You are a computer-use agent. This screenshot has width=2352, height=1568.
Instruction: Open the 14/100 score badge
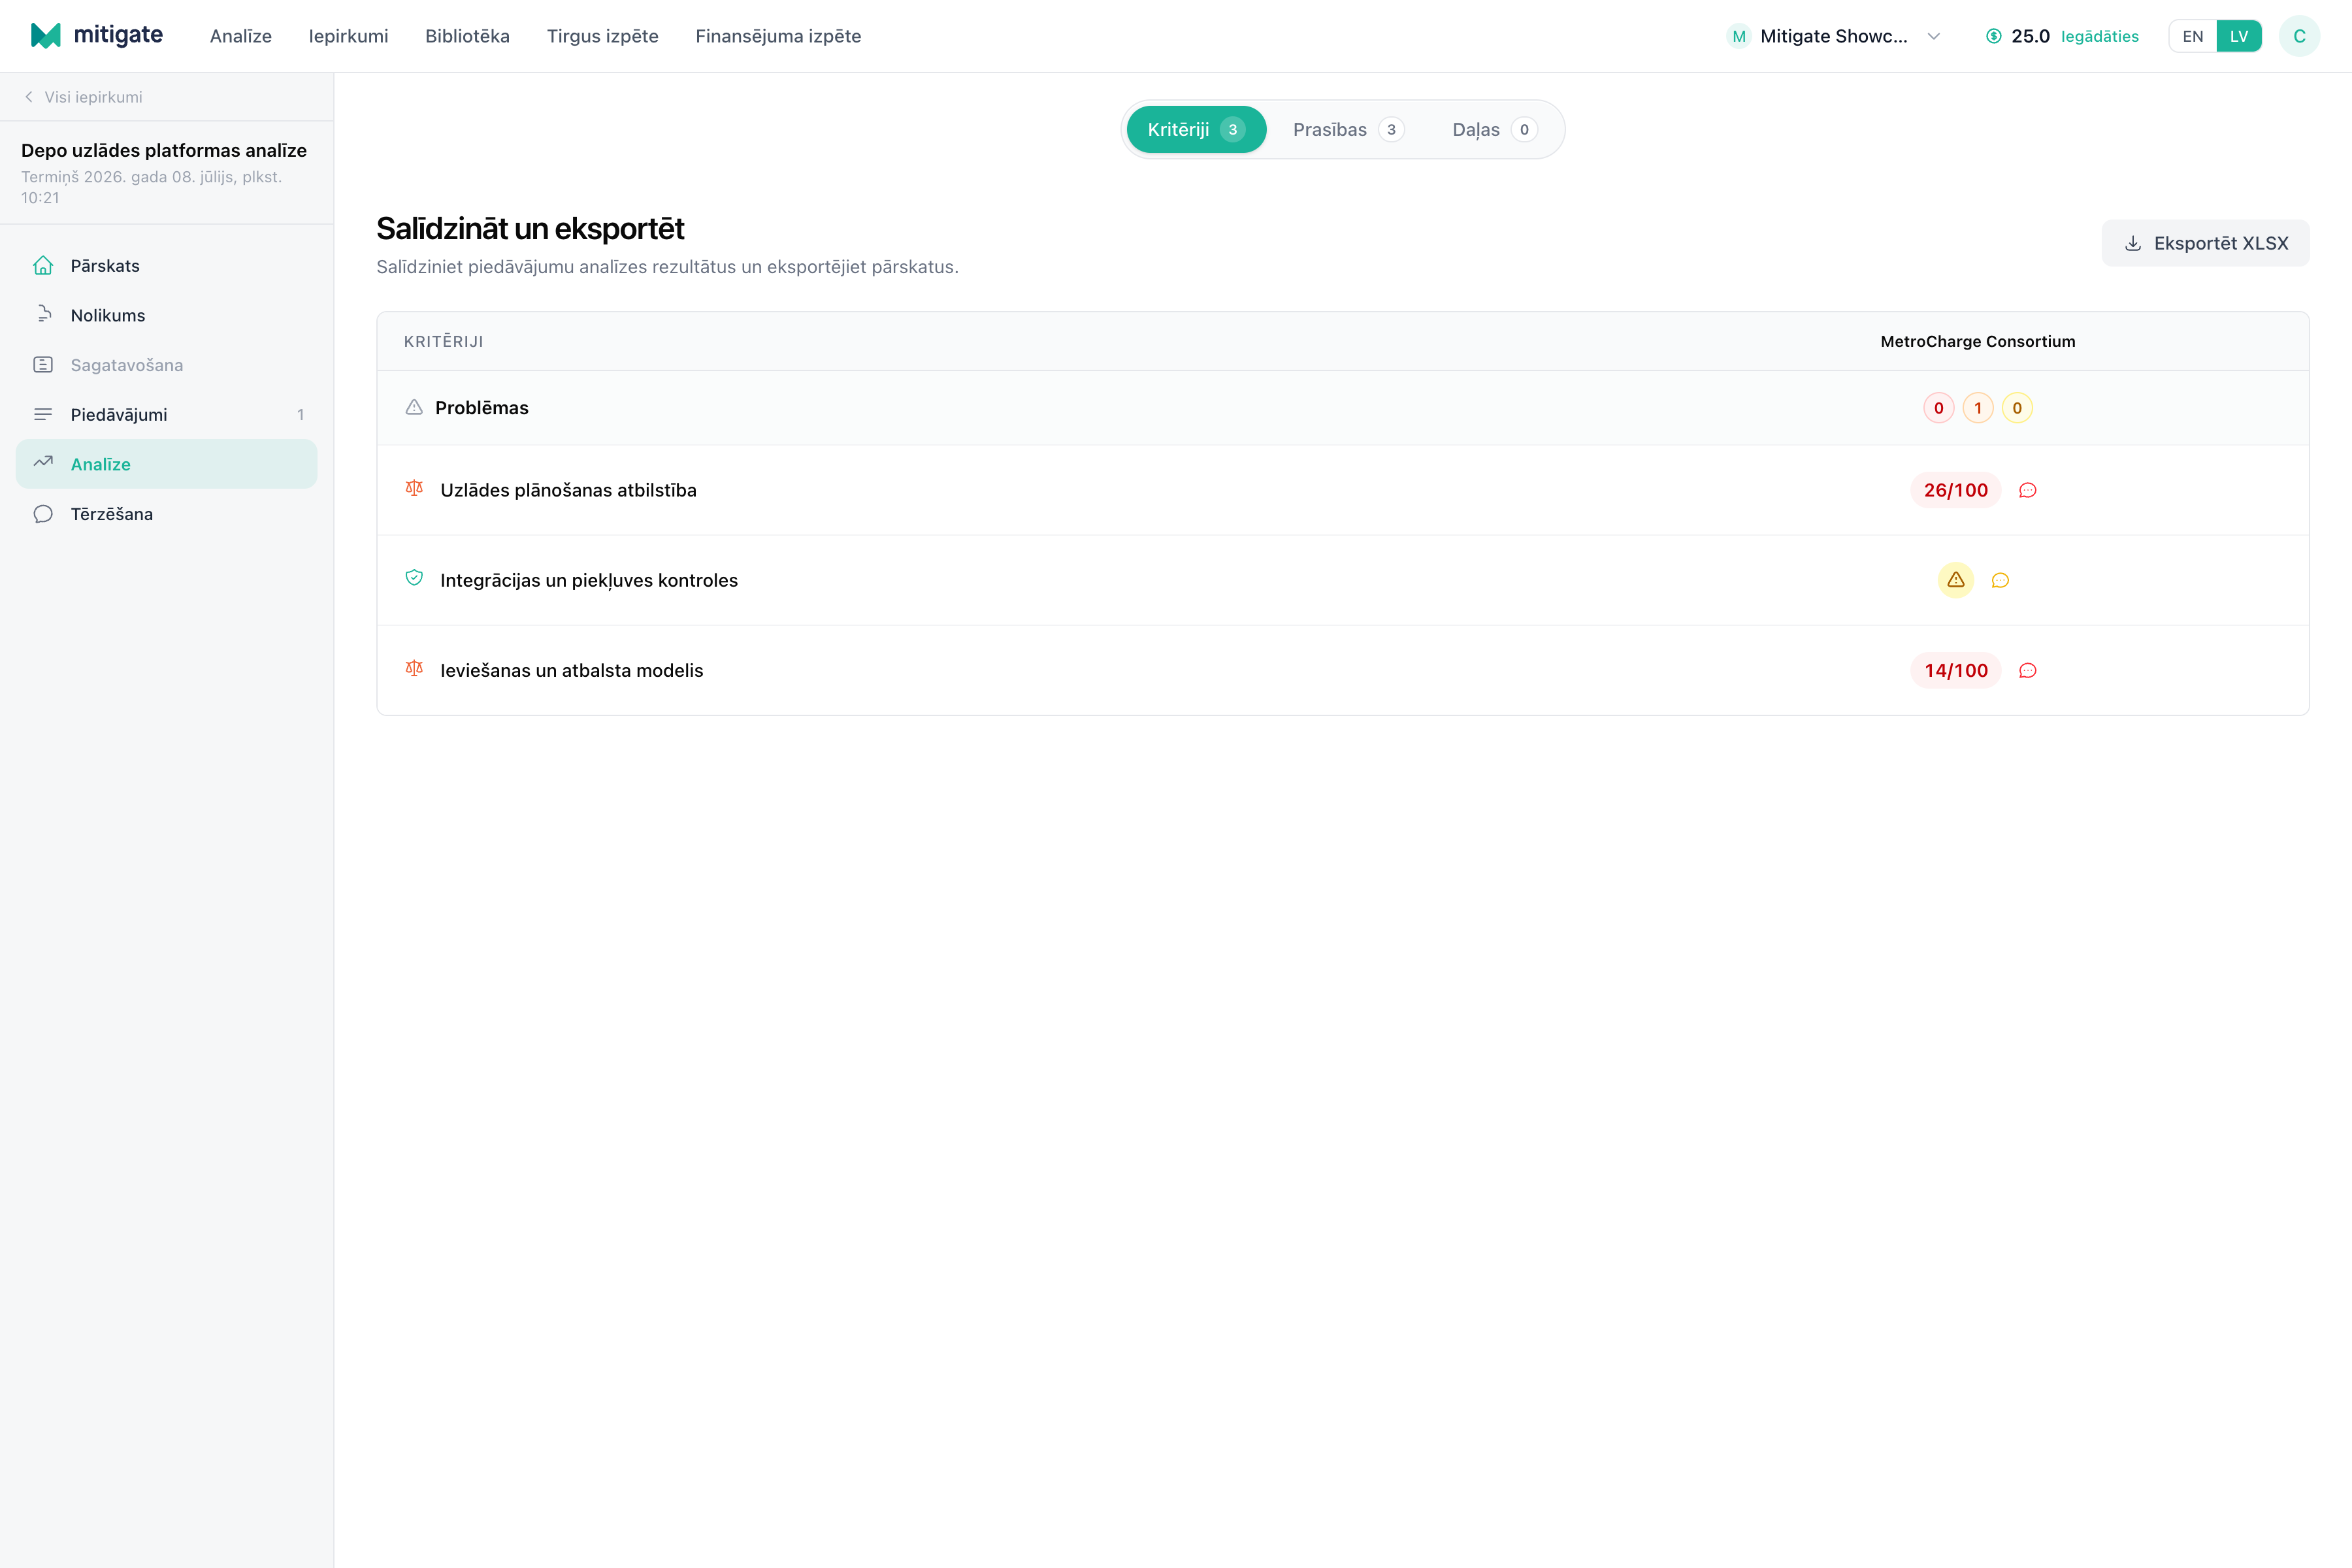(1955, 670)
